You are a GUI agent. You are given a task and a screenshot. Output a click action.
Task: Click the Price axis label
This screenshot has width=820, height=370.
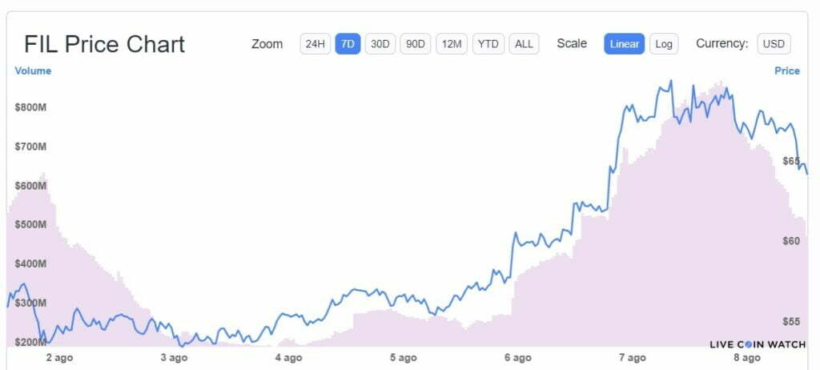point(786,70)
